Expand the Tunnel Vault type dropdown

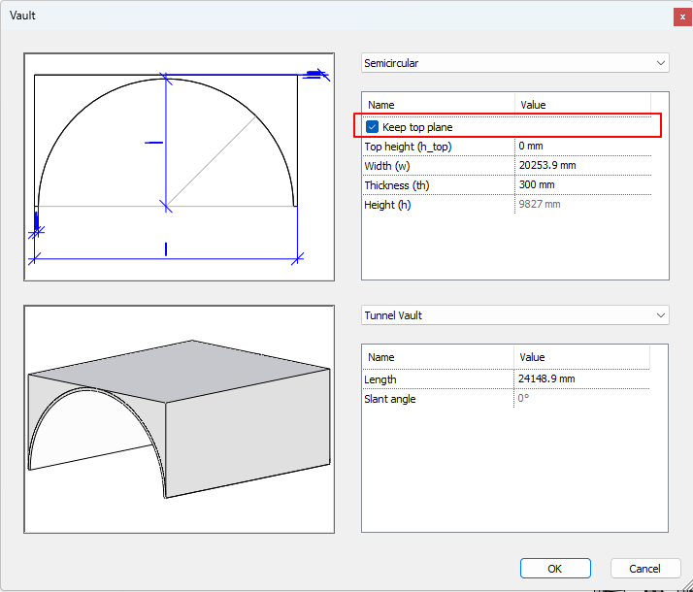(514, 315)
